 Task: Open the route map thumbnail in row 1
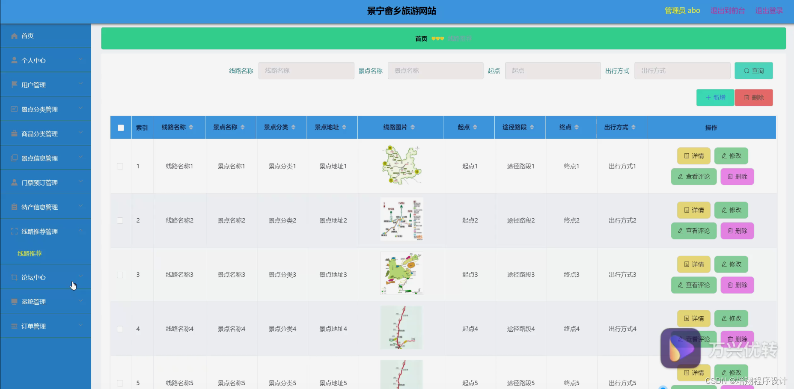click(x=401, y=165)
